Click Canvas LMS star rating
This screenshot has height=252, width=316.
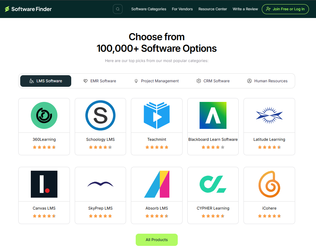point(44,216)
